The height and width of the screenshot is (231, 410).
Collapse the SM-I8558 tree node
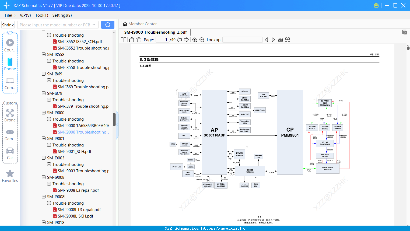coord(44,54)
